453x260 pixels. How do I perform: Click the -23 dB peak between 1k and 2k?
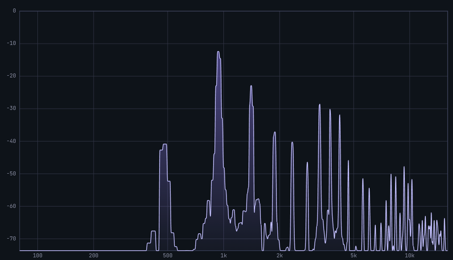251,86
